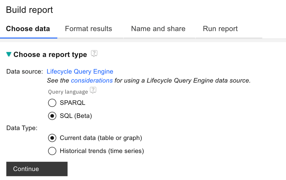286x180 pixels.
Task: Click the Query language label text
Action: click(68, 92)
